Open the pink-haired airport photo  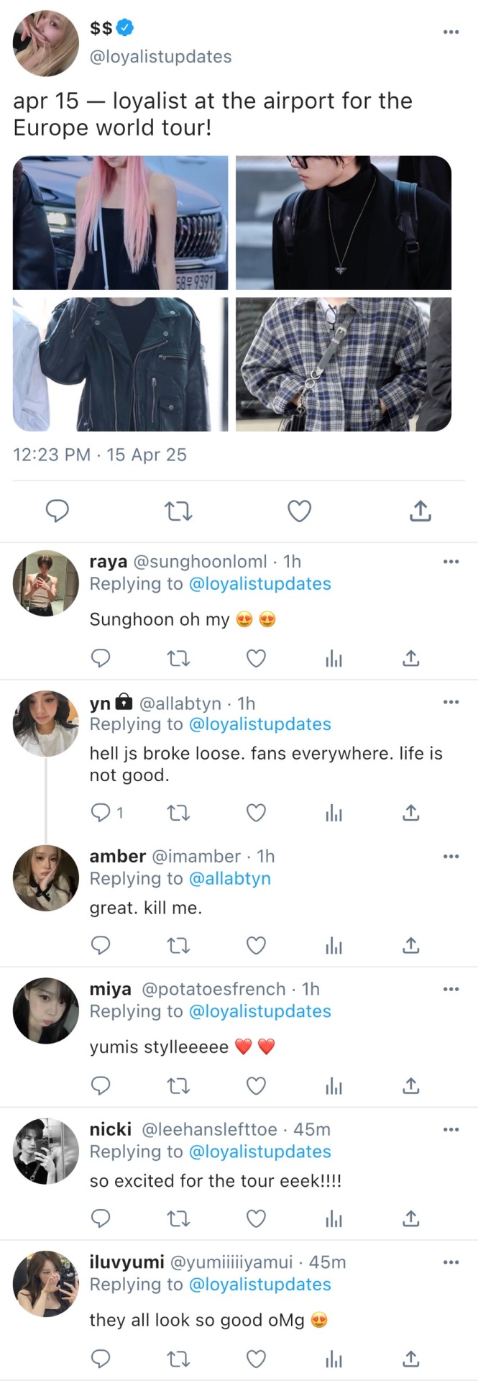tap(121, 223)
